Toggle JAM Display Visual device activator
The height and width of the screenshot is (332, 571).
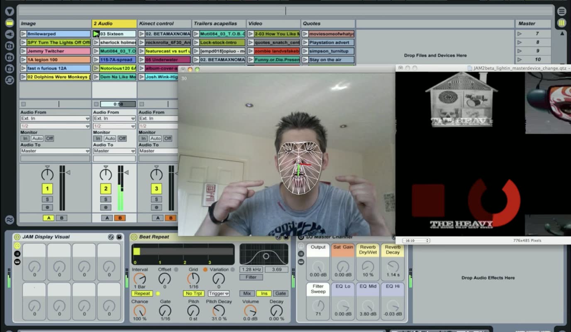coord(17,237)
